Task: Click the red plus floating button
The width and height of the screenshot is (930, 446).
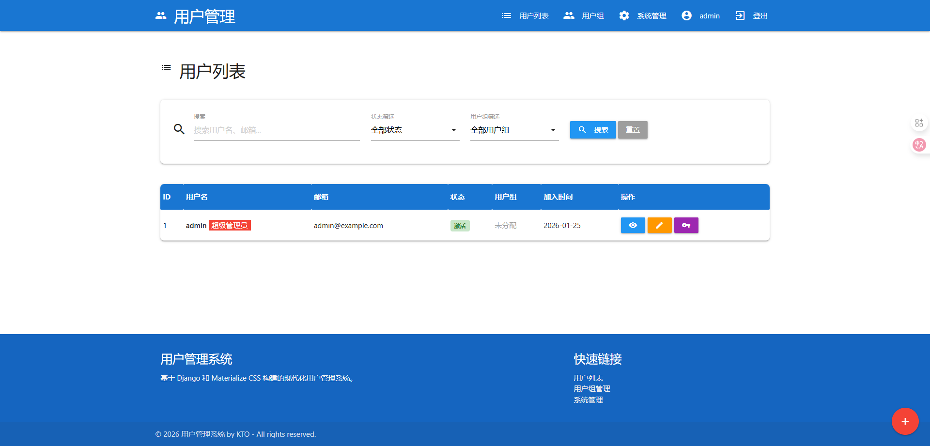Action: pyautogui.click(x=905, y=421)
